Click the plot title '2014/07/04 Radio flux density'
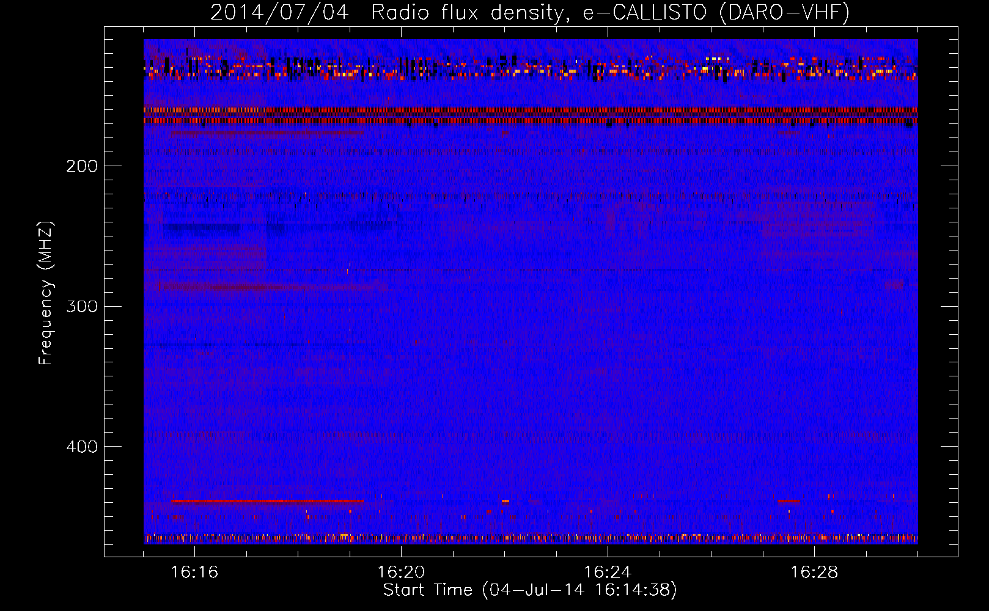This screenshot has width=989, height=611. coord(530,12)
